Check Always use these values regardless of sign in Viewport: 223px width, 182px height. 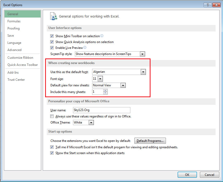[52, 116]
